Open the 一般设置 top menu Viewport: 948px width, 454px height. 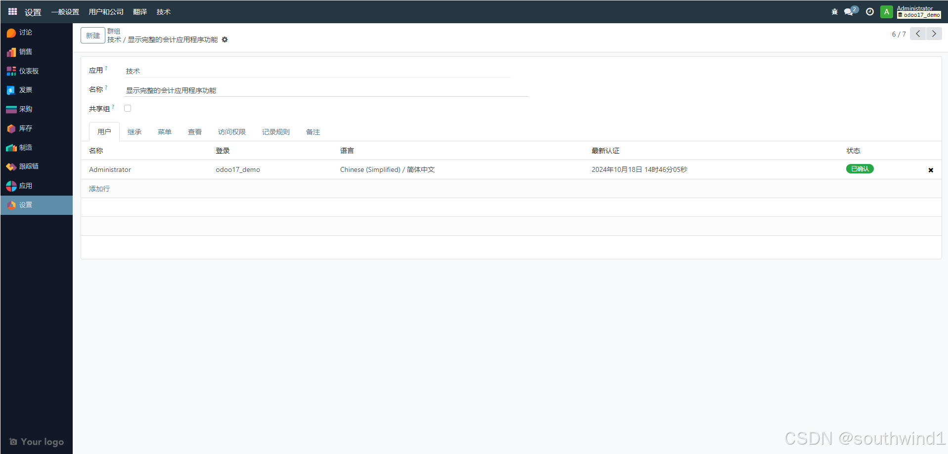tap(65, 12)
